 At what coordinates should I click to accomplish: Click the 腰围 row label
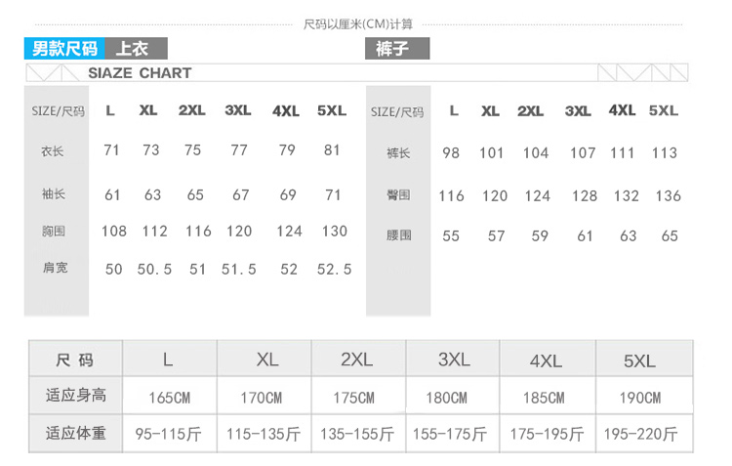click(398, 234)
